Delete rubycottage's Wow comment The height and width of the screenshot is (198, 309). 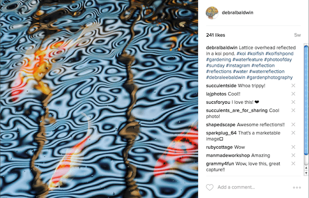coord(293,147)
